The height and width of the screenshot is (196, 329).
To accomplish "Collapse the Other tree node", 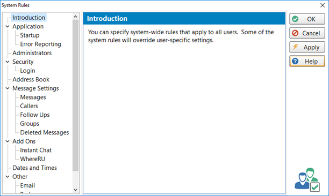I will click(x=8, y=177).
